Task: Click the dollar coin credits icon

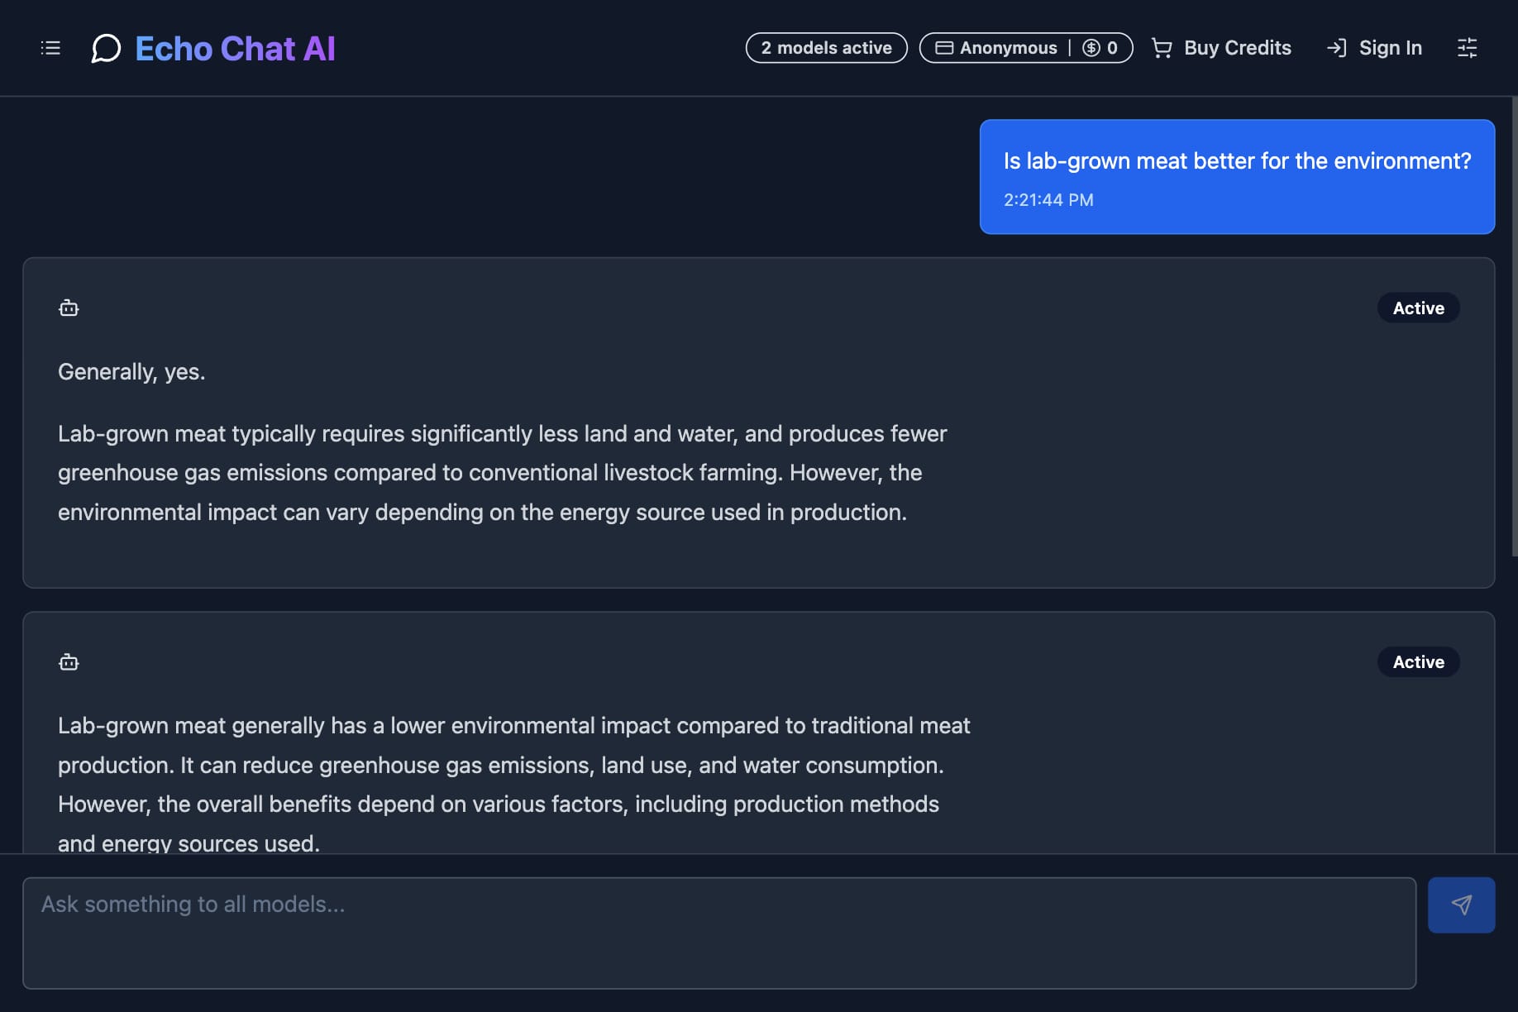Action: pyautogui.click(x=1091, y=48)
